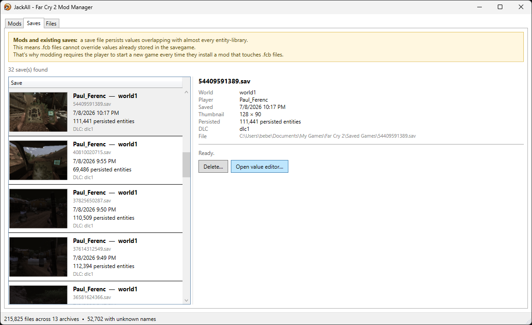
Task: Select thumbnail of save 37614312549.sav
Action: [x=38, y=257]
